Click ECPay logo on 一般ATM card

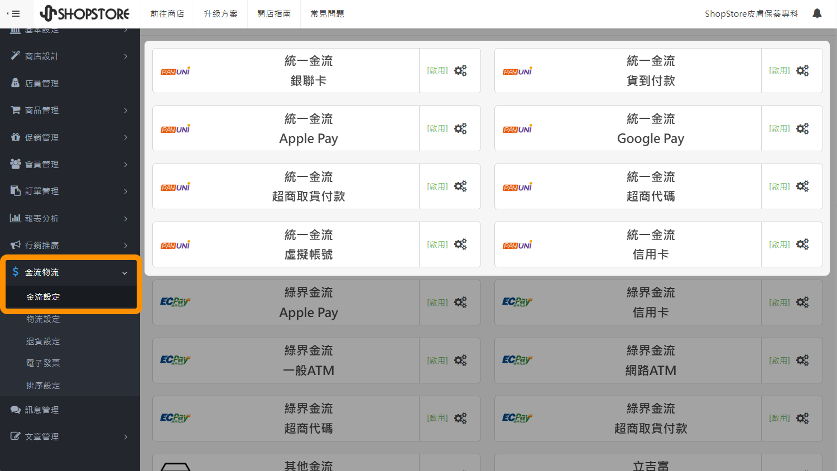[x=175, y=360]
